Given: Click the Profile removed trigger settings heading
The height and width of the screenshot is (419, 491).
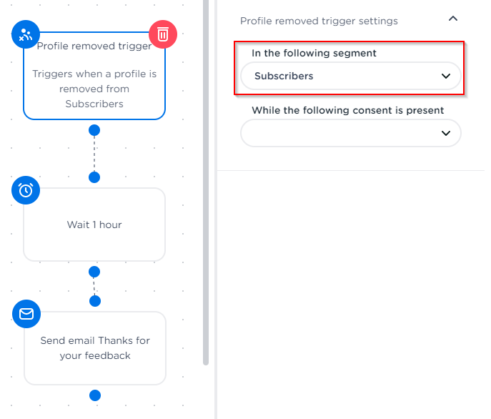Looking at the screenshot, I should (319, 21).
